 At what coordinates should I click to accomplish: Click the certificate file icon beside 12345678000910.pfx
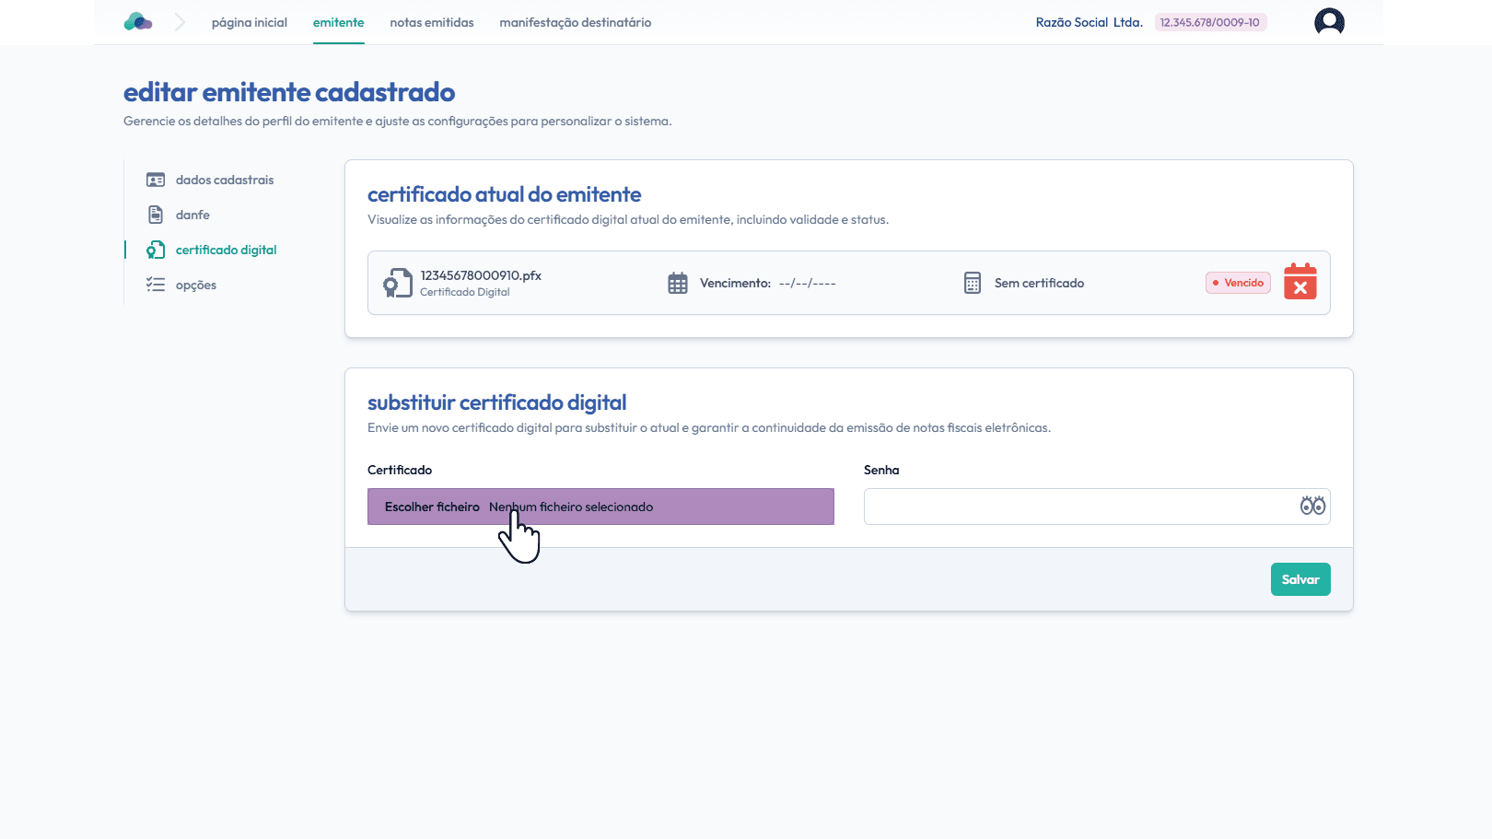(398, 283)
